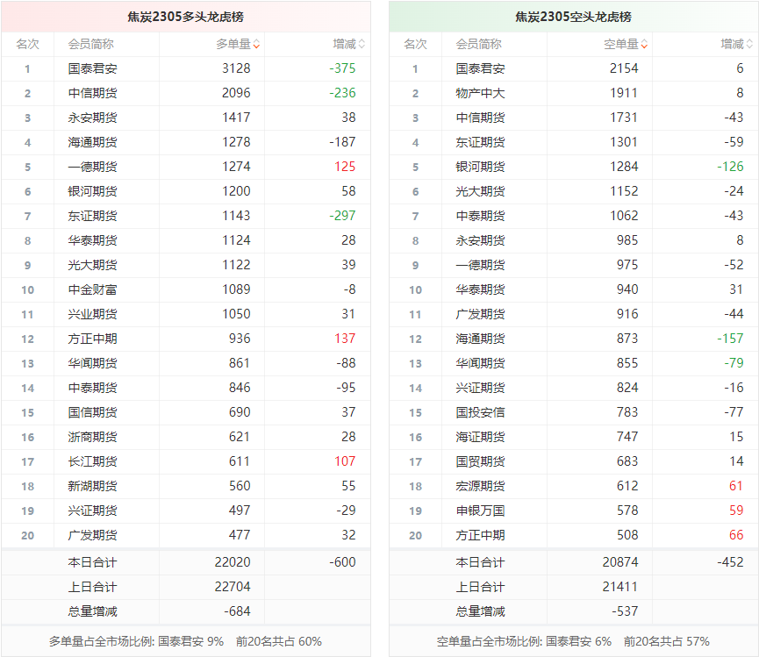This screenshot has height=657, width=759.
Task: Click sort icon next to 增减 in 多头 table
Action: (x=362, y=44)
